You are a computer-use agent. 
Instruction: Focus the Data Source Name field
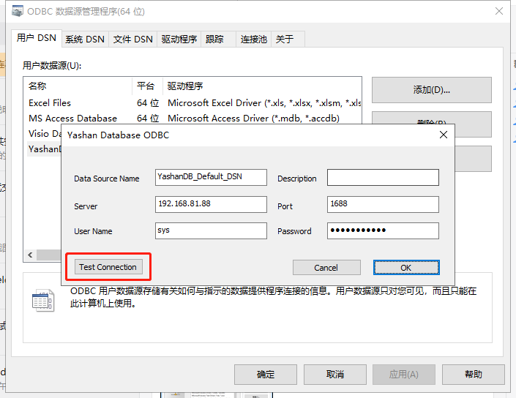[x=212, y=177]
